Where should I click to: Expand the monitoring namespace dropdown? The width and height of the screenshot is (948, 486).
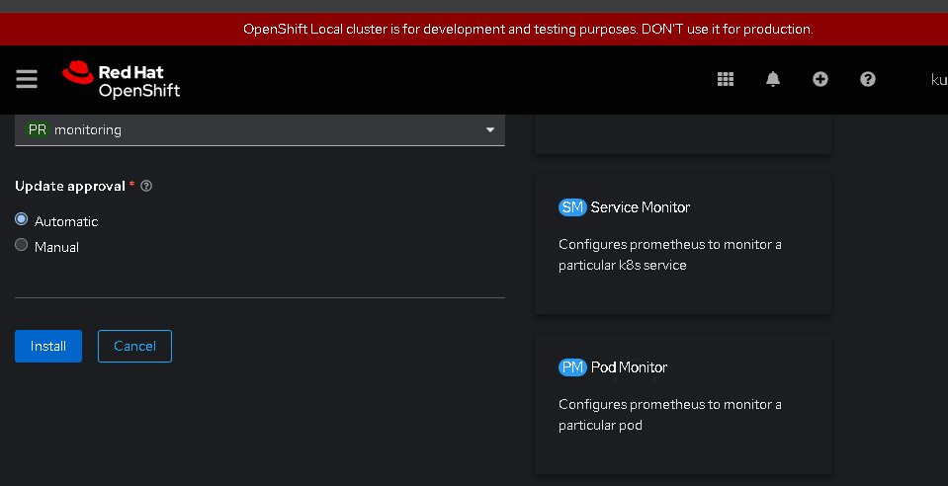tap(260, 130)
